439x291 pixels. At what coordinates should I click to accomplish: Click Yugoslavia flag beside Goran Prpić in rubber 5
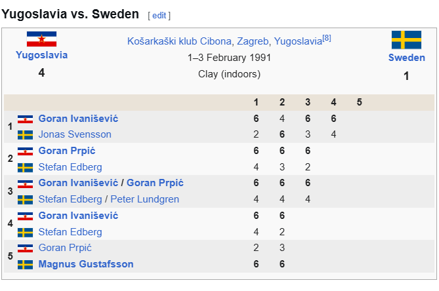25,248
